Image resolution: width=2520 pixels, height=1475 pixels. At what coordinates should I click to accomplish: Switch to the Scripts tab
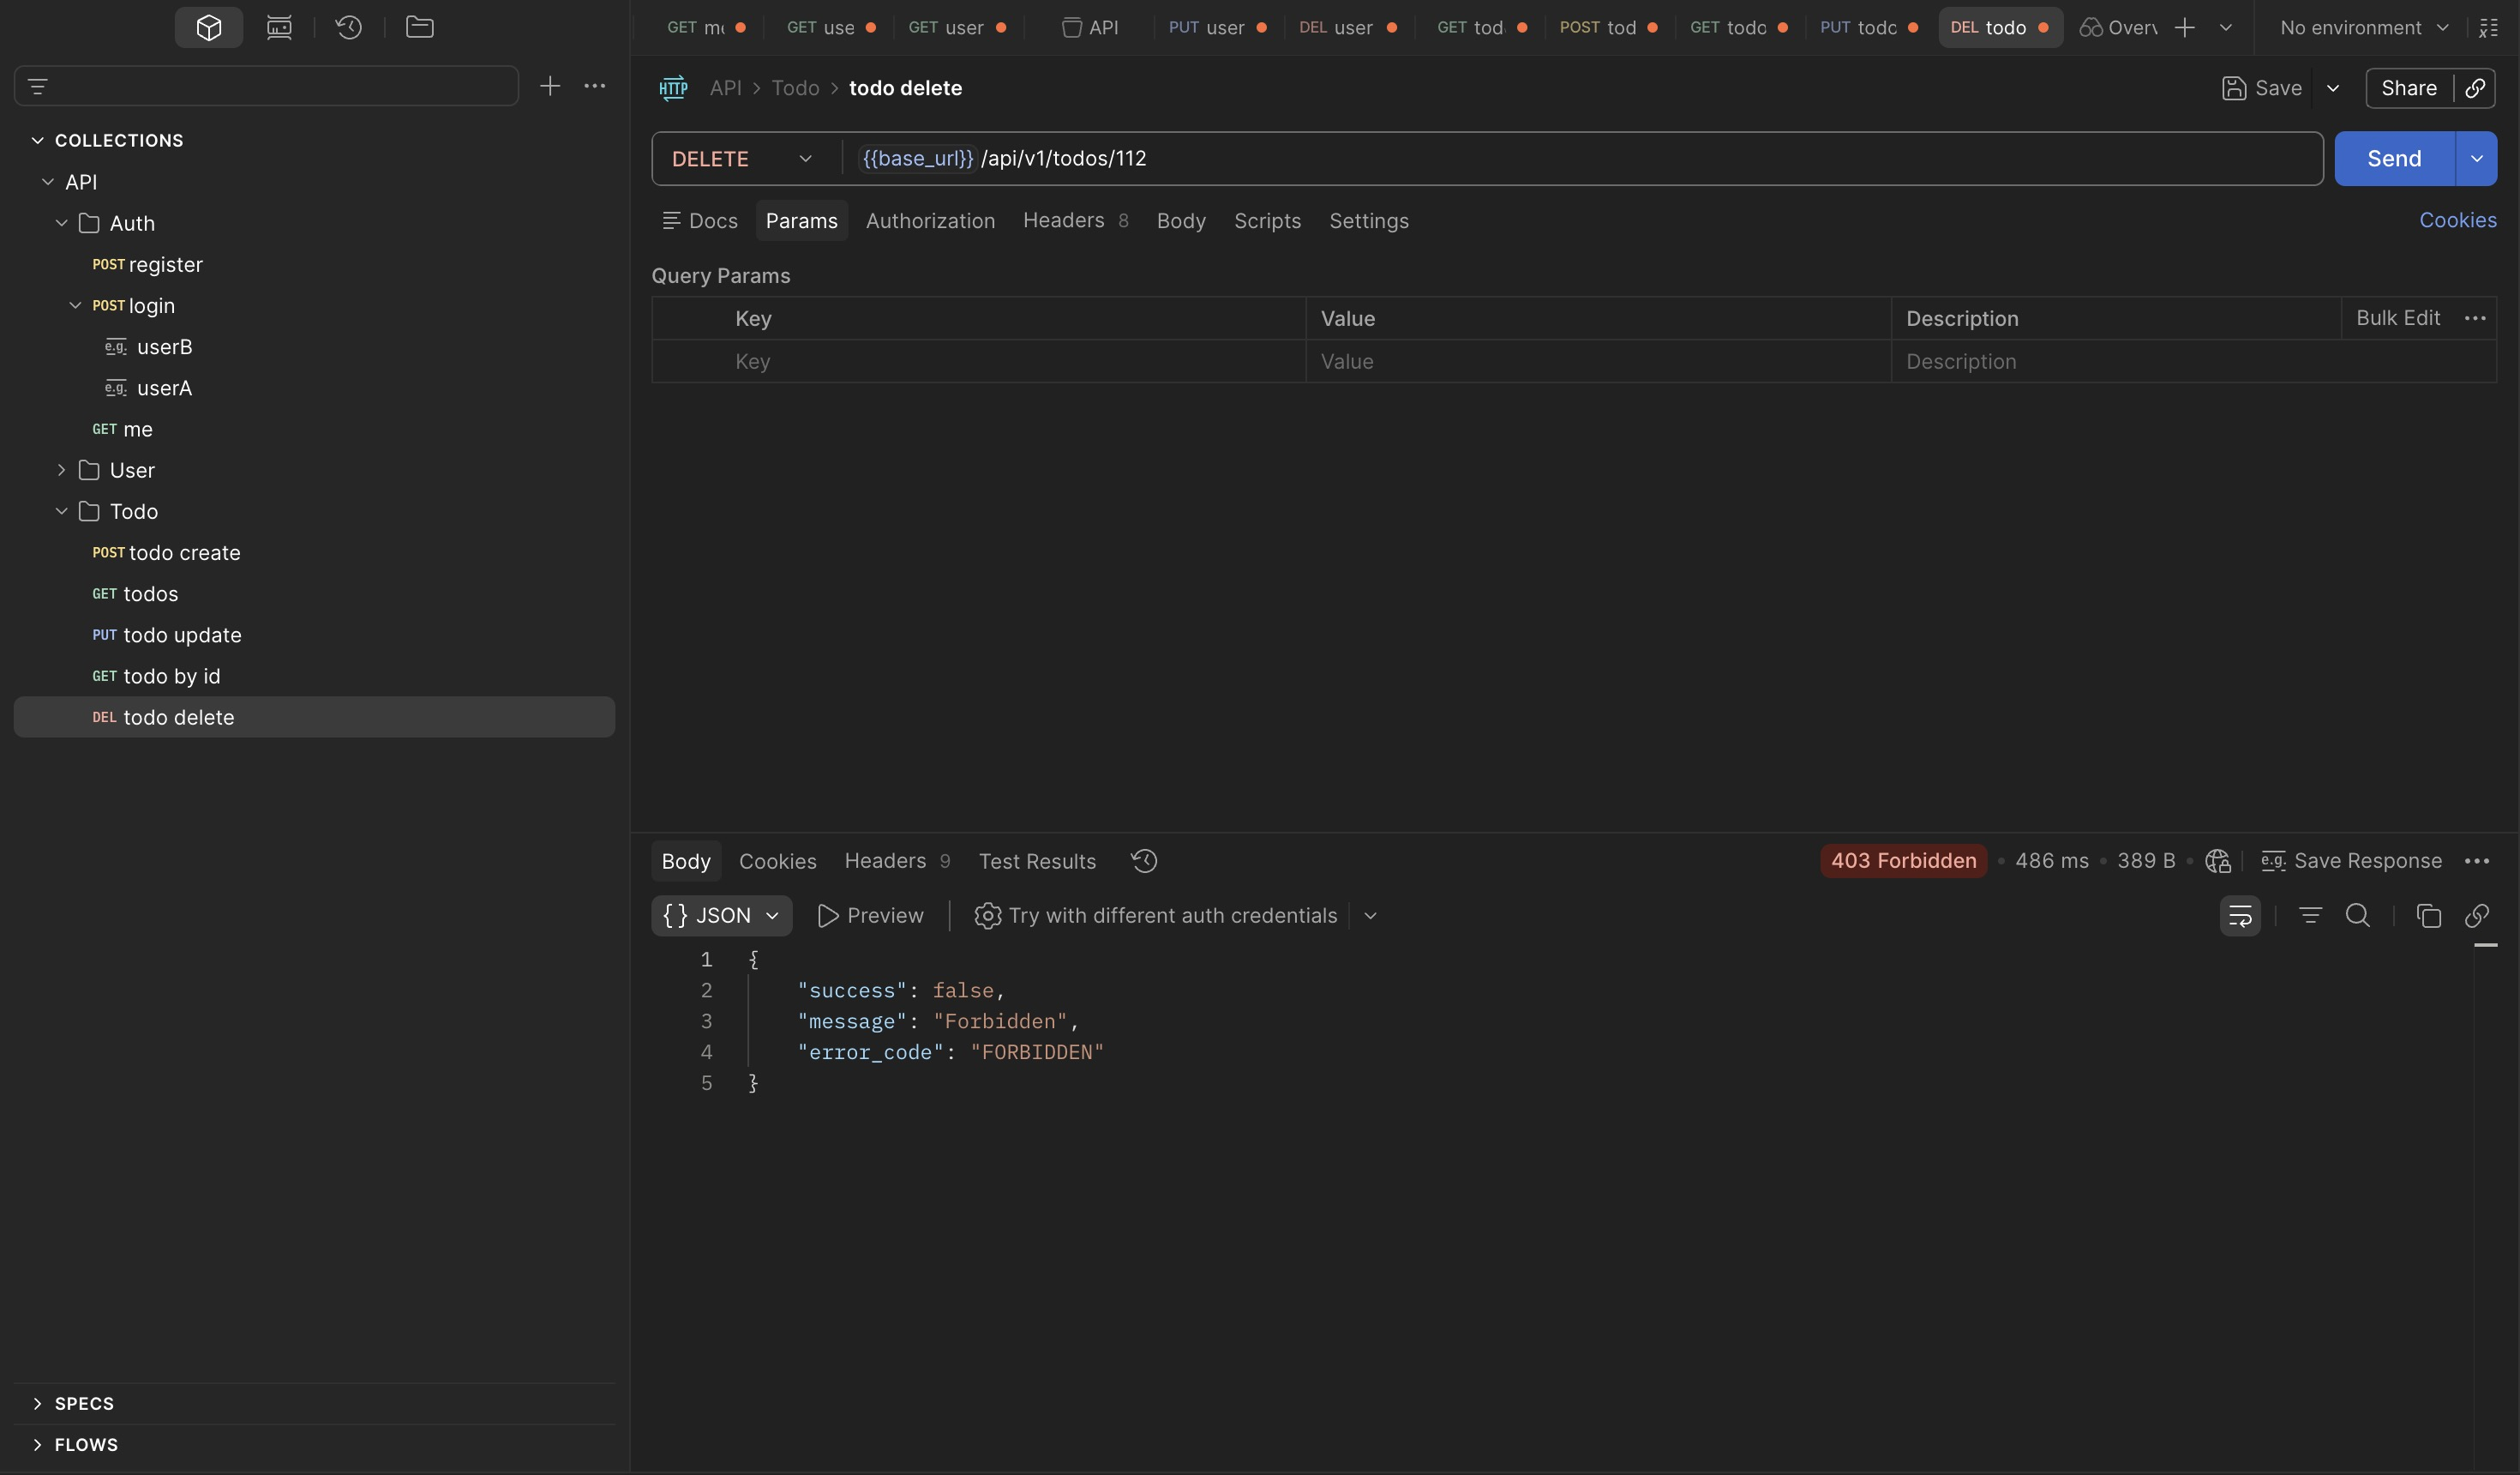(1267, 220)
